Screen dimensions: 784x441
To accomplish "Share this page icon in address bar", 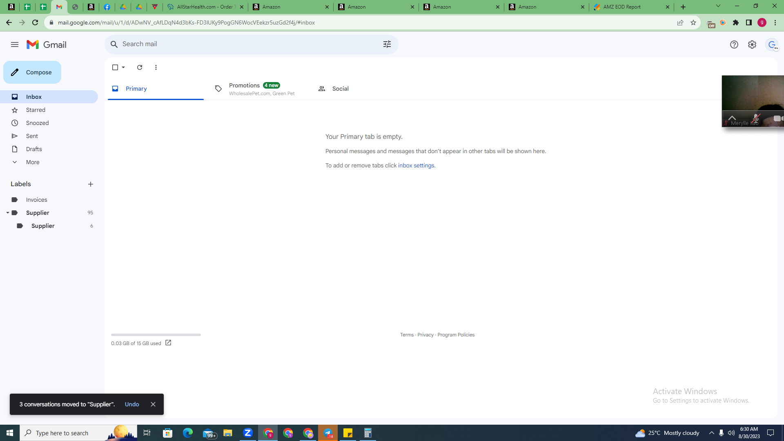I will click(x=680, y=22).
